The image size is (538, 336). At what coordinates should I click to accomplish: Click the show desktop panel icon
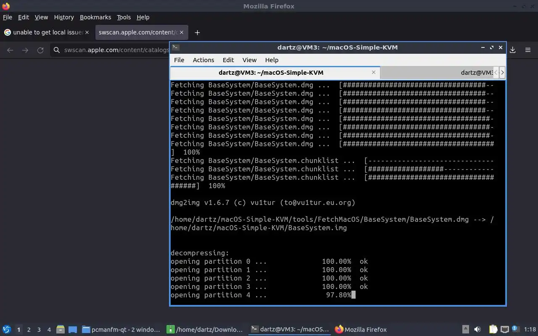(x=72, y=330)
